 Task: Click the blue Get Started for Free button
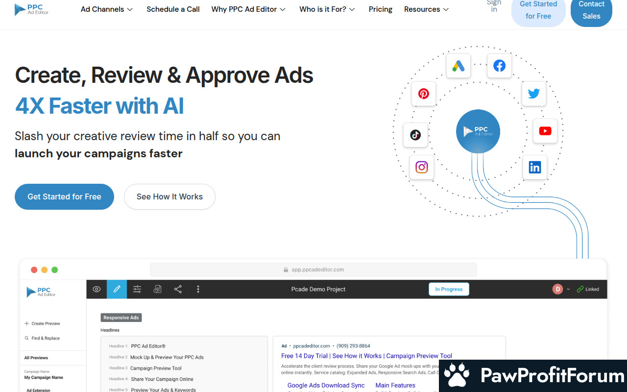(64, 196)
